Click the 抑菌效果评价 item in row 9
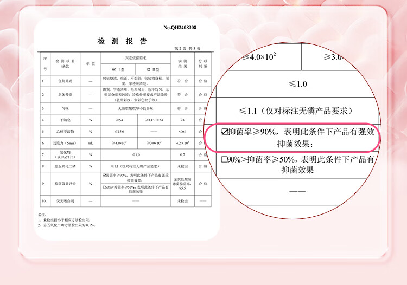Viewport: 407px width, 285px height. click(65, 184)
